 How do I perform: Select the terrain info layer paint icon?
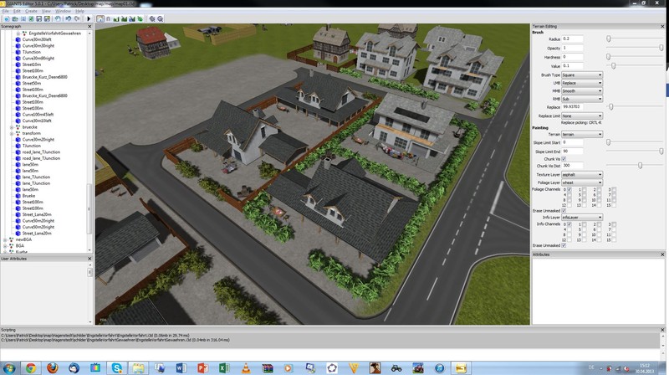click(132, 18)
